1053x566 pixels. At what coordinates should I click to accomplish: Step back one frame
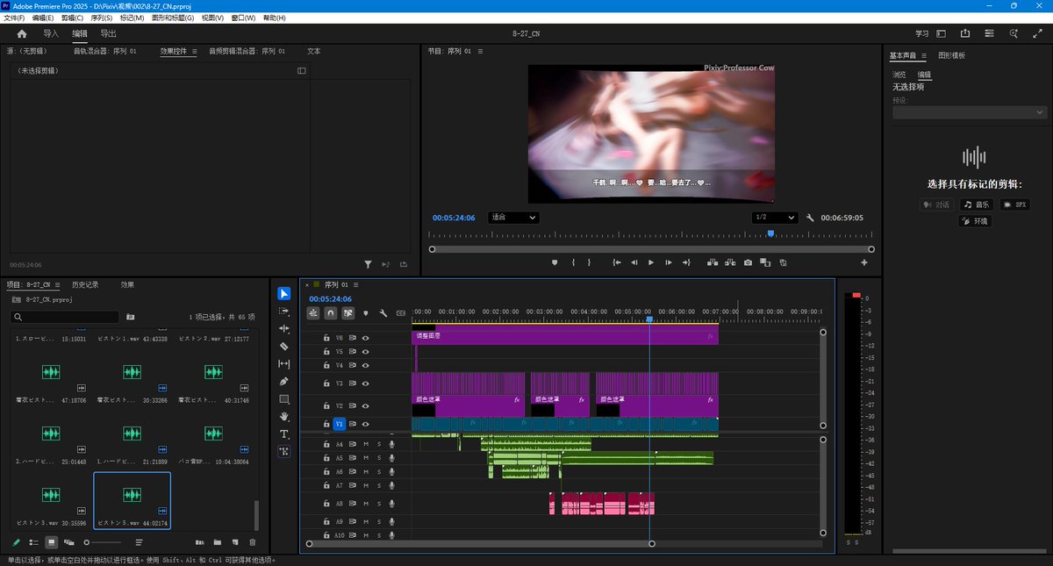tap(634, 262)
